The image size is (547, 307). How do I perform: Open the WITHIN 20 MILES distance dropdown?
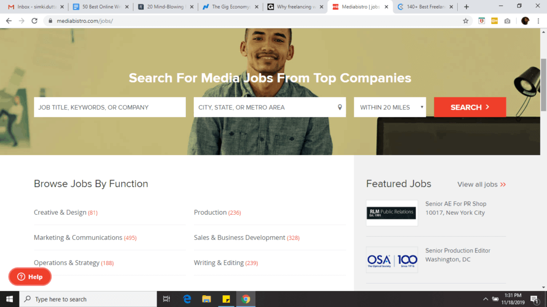[x=389, y=107]
